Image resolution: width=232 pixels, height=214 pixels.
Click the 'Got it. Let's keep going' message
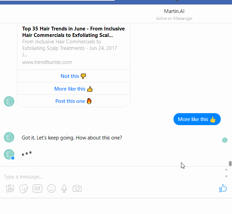pos(72,138)
